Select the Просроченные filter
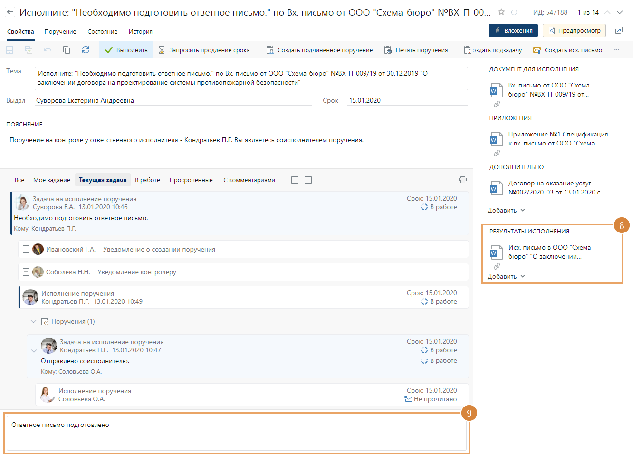 click(x=191, y=180)
